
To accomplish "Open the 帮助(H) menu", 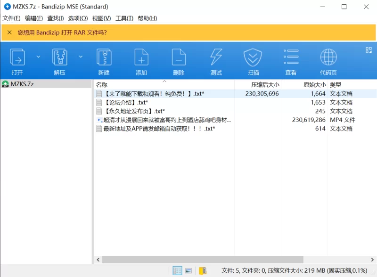I will (148, 18).
